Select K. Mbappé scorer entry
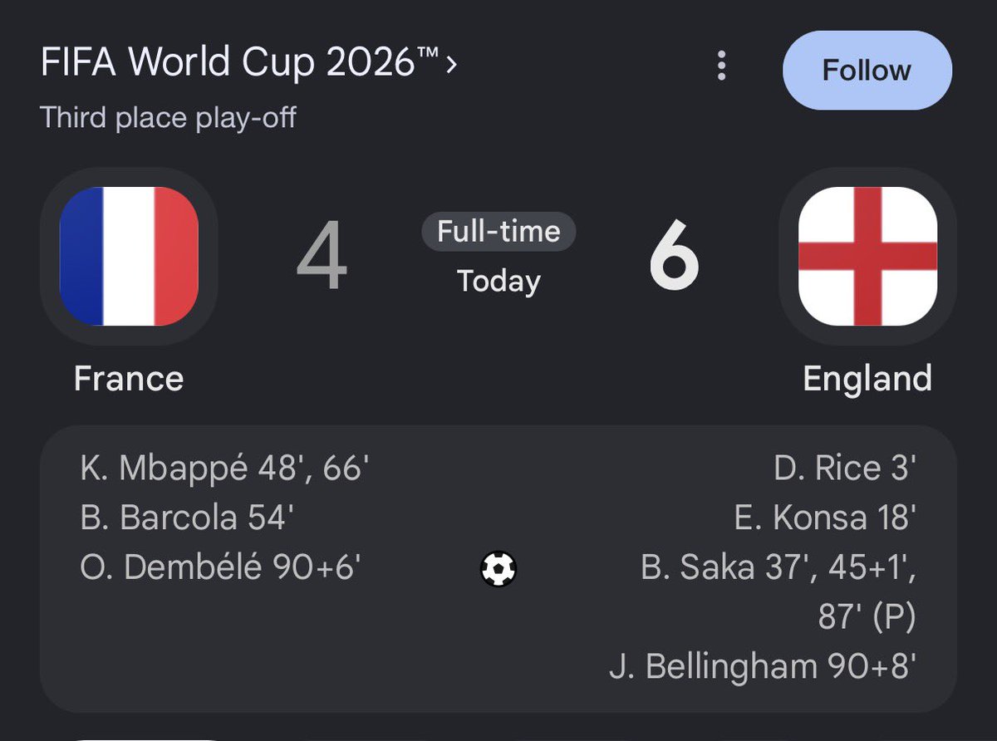The height and width of the screenshot is (741, 997). point(224,469)
